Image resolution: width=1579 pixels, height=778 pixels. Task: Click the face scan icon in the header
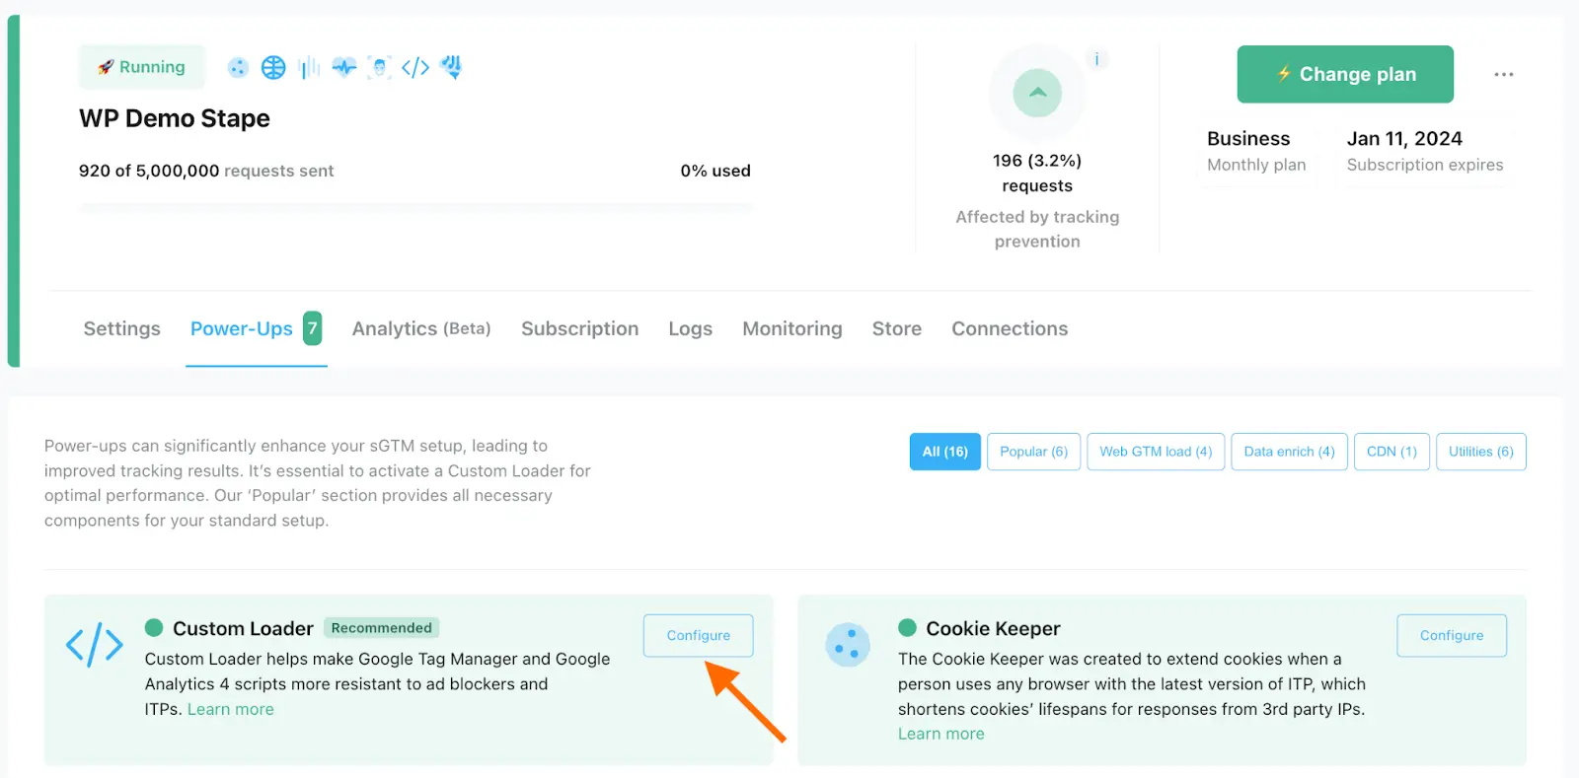(379, 67)
